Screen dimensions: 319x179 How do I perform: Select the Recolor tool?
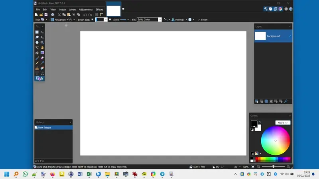(x=42, y=68)
